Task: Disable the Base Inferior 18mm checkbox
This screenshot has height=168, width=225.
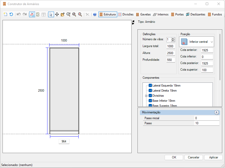Action: (x=150, y=101)
